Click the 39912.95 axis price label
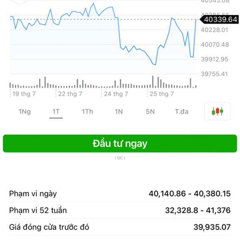 tap(214, 59)
